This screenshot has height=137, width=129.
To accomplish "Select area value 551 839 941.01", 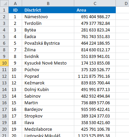I will pos(95,56).
